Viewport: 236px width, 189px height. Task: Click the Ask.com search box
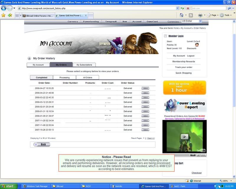[209, 8]
